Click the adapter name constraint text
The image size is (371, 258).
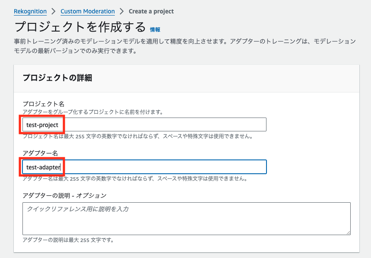[x=135, y=179]
